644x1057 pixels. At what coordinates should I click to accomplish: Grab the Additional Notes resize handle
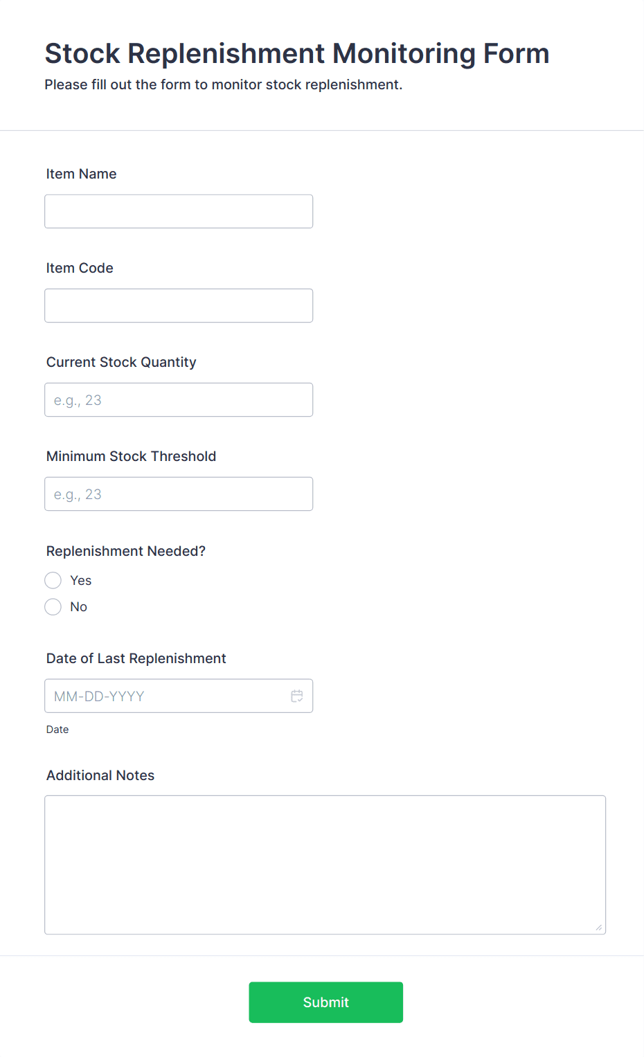(599, 928)
